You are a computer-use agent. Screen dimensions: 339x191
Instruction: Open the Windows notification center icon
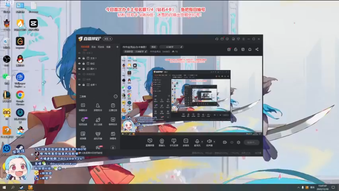pyautogui.click(x=333, y=188)
